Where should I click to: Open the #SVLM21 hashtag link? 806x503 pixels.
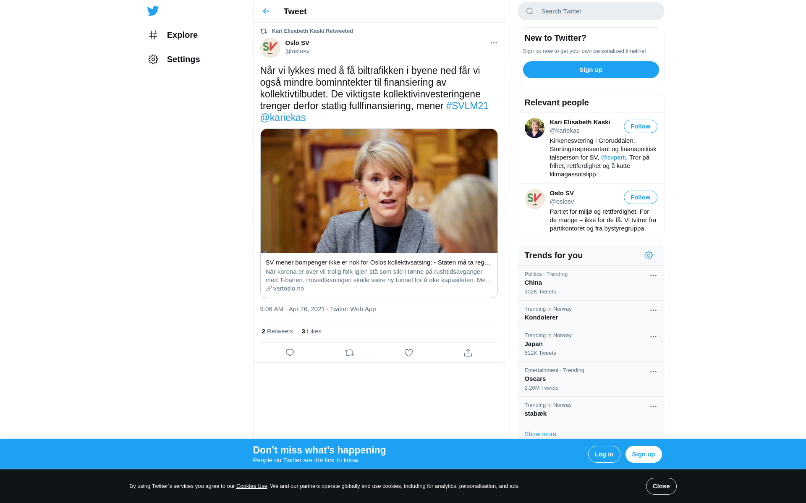(x=467, y=106)
